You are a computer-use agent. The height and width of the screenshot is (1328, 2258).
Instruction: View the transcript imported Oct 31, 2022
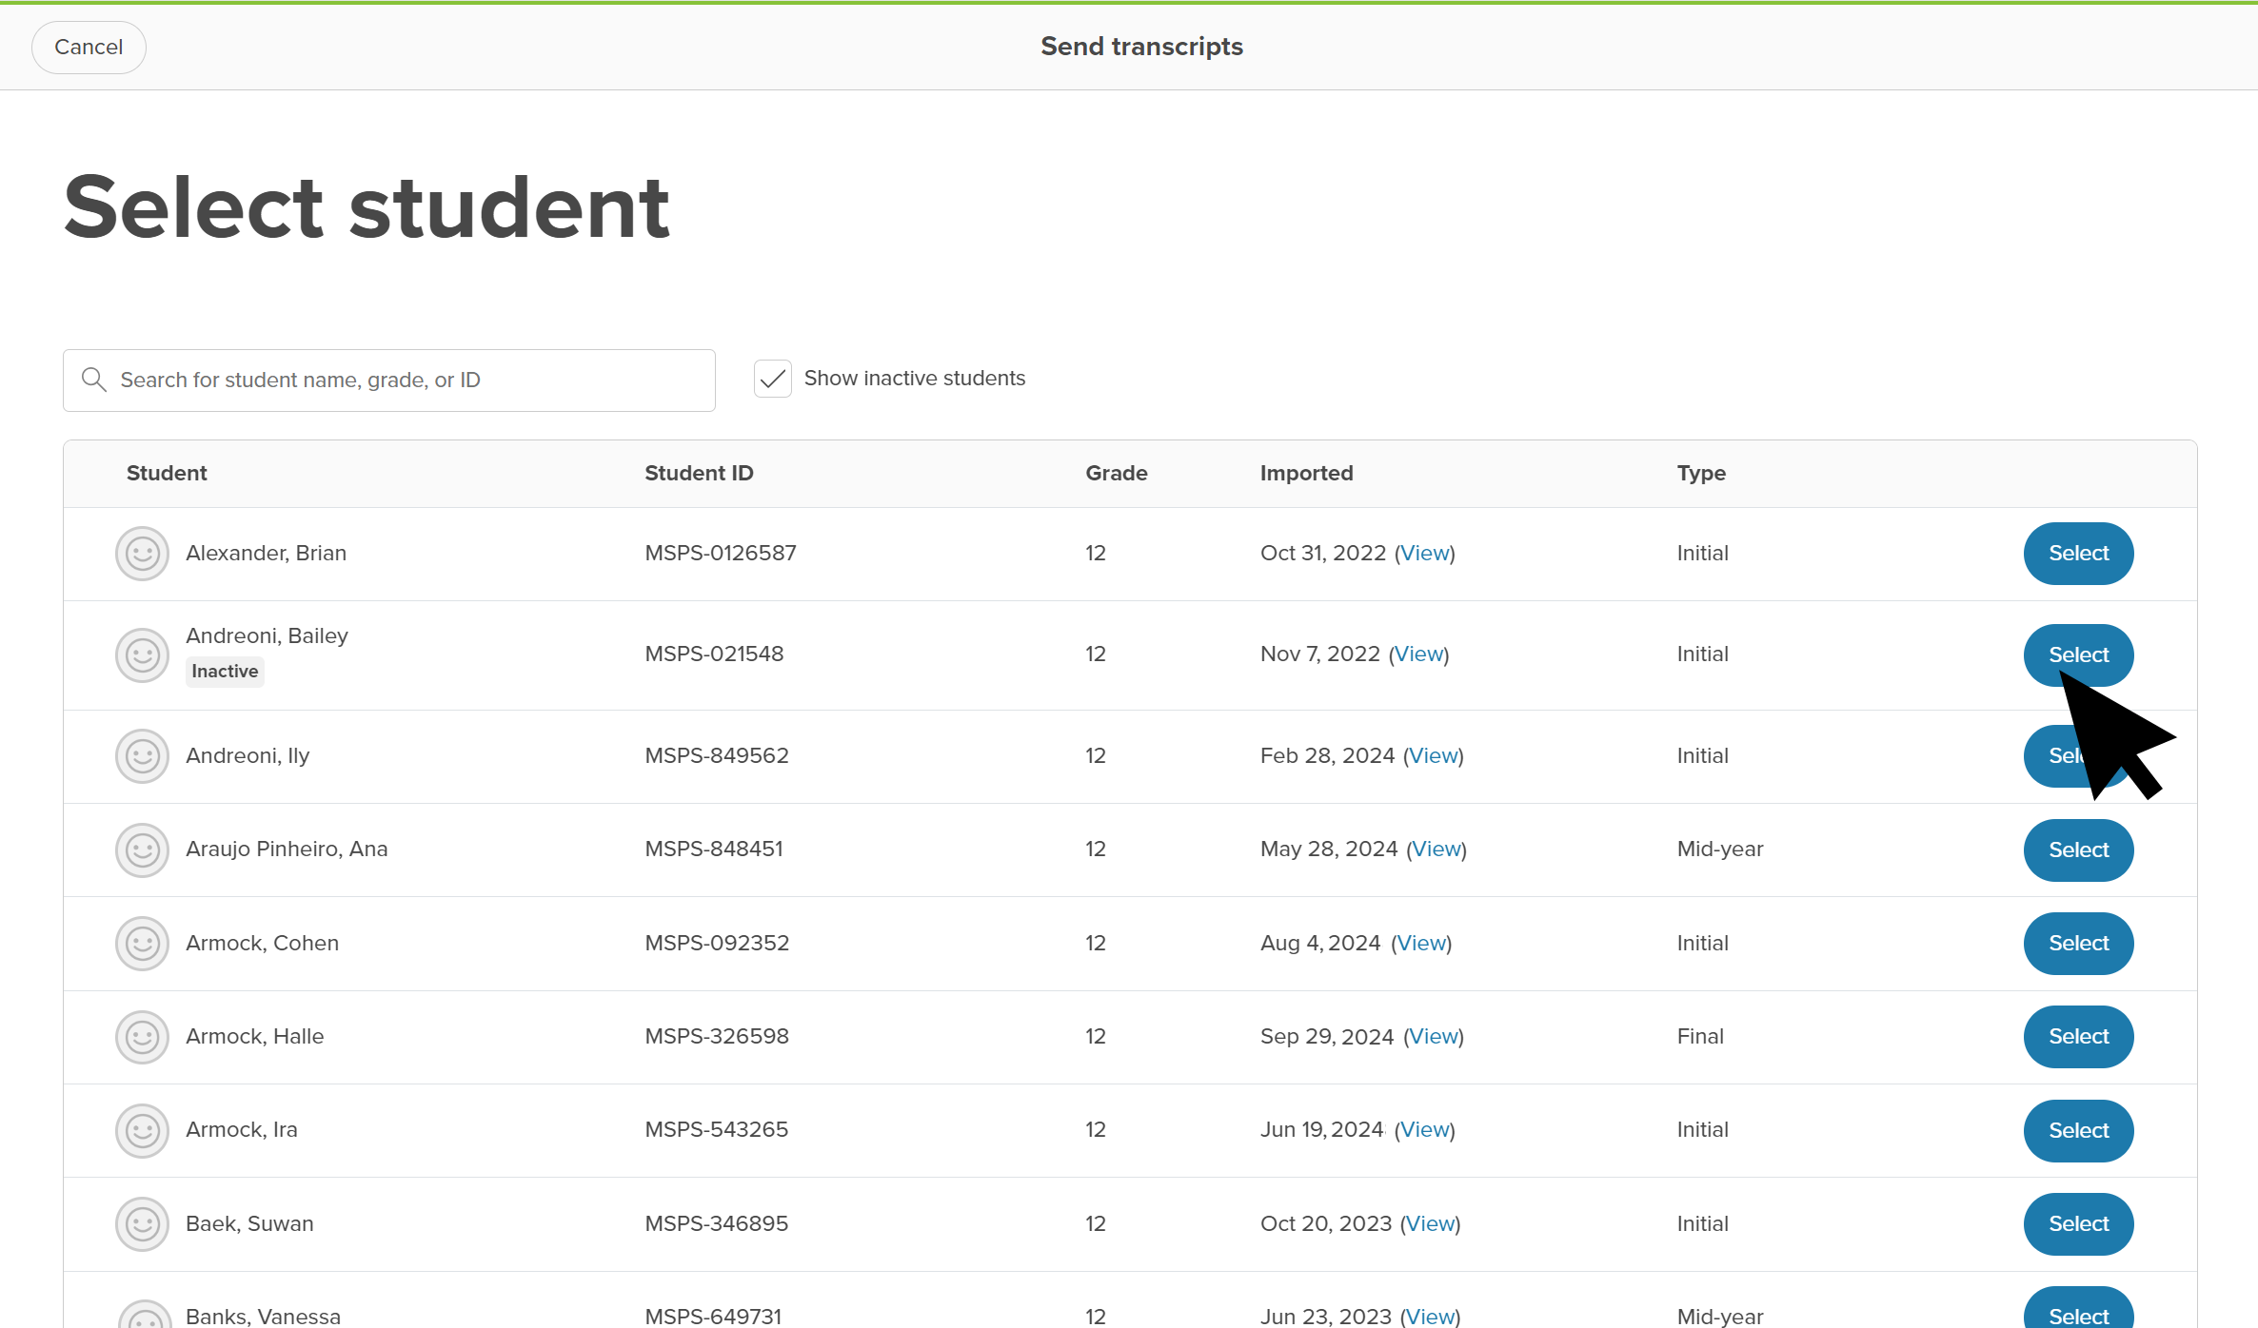(x=1425, y=553)
